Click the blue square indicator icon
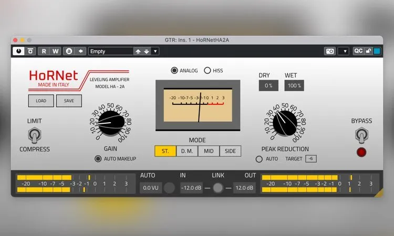This screenshot has width=394, height=236. [377, 51]
